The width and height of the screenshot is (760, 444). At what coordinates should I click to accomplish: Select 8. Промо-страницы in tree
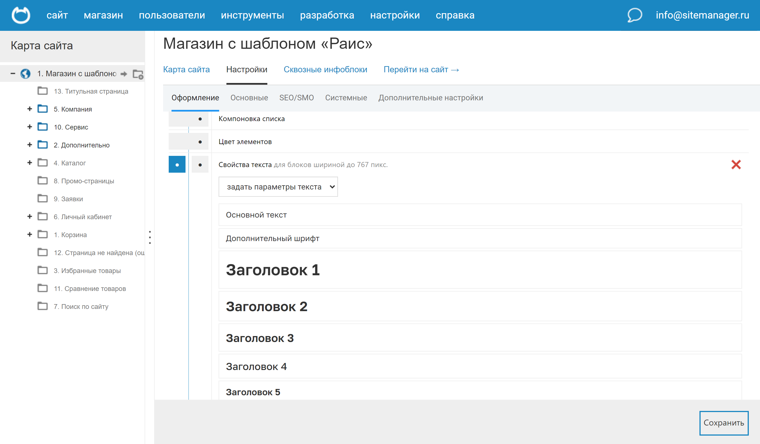[84, 181]
